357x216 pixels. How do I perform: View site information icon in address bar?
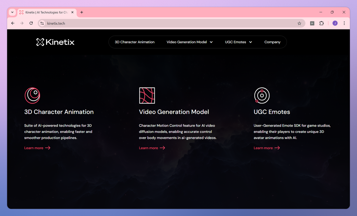[42, 23]
